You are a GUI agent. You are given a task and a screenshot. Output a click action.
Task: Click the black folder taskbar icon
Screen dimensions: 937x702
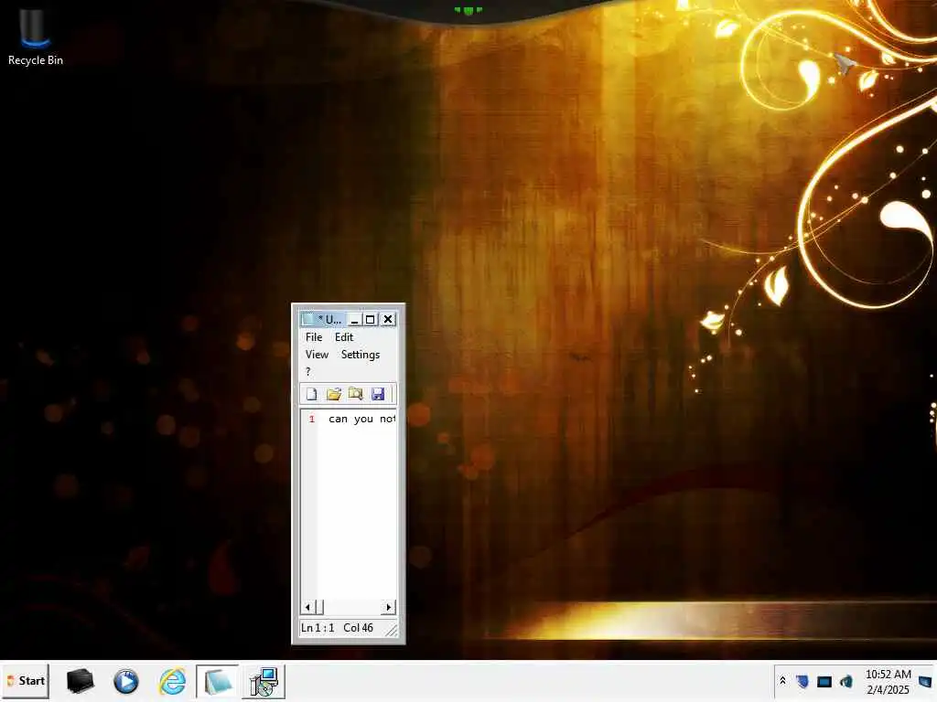[x=81, y=681]
